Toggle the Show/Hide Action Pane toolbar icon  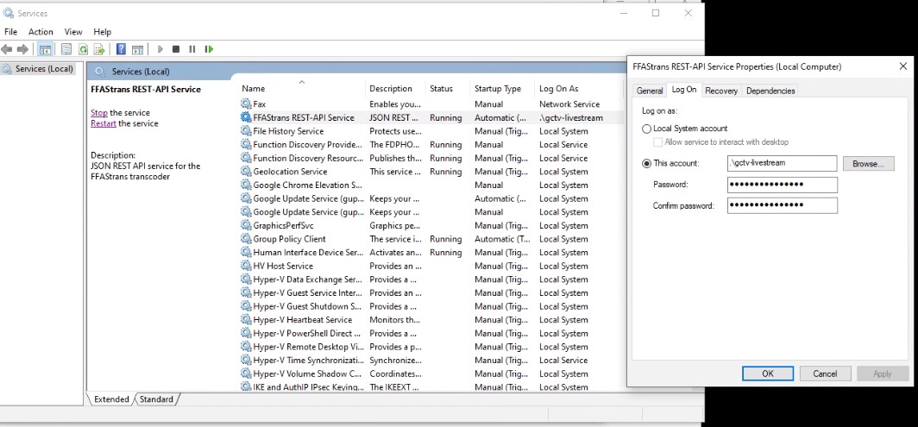point(137,49)
